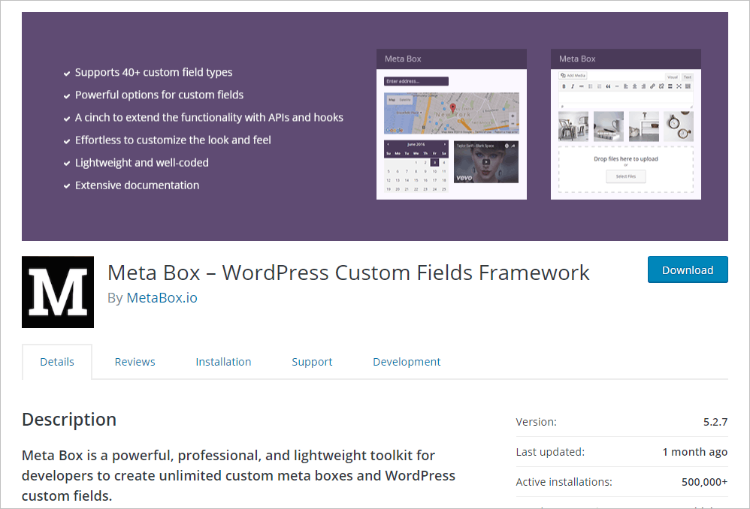The height and width of the screenshot is (509, 750).
Task: Select the wall clocks image thumbnail
Action: point(679,126)
